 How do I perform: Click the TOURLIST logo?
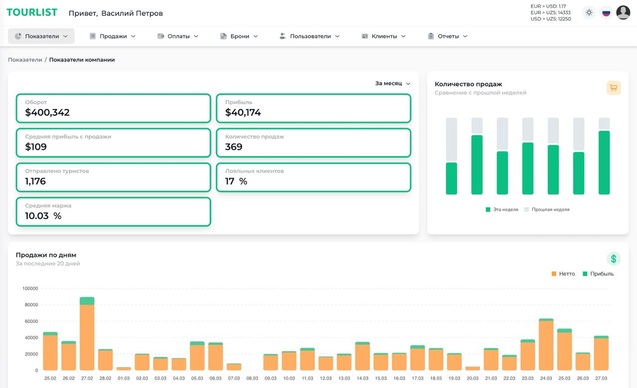point(32,12)
